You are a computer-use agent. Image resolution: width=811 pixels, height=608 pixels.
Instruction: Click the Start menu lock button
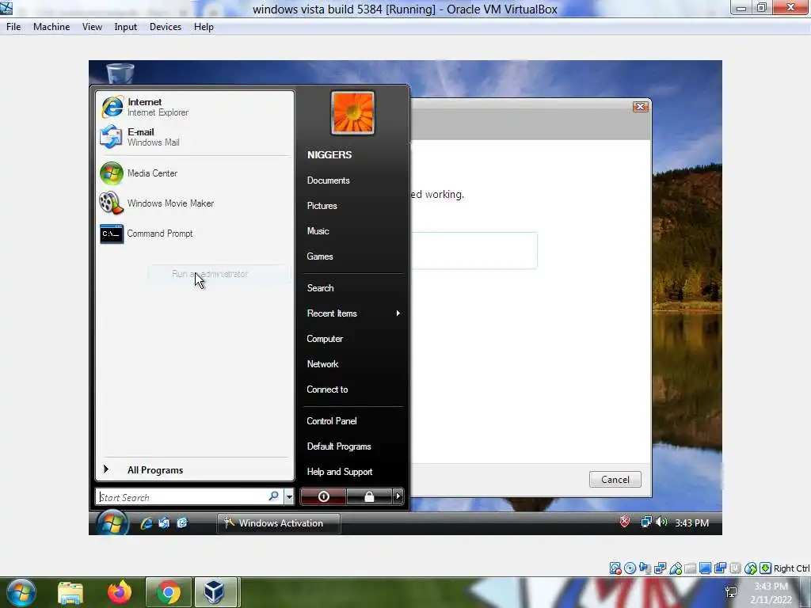pyautogui.click(x=369, y=496)
